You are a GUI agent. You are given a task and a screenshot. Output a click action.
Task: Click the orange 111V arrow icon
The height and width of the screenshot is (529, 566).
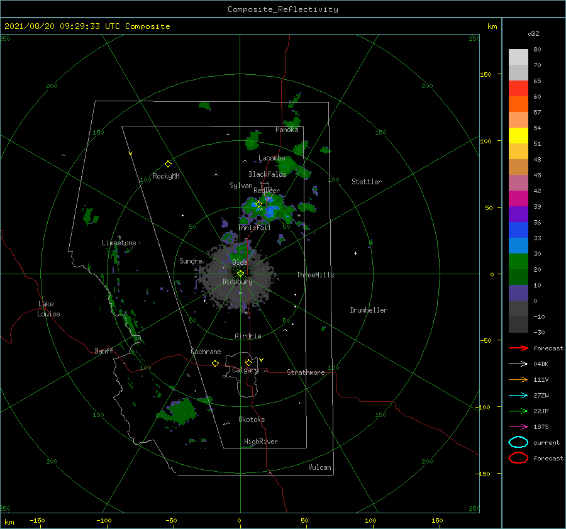tap(518, 379)
